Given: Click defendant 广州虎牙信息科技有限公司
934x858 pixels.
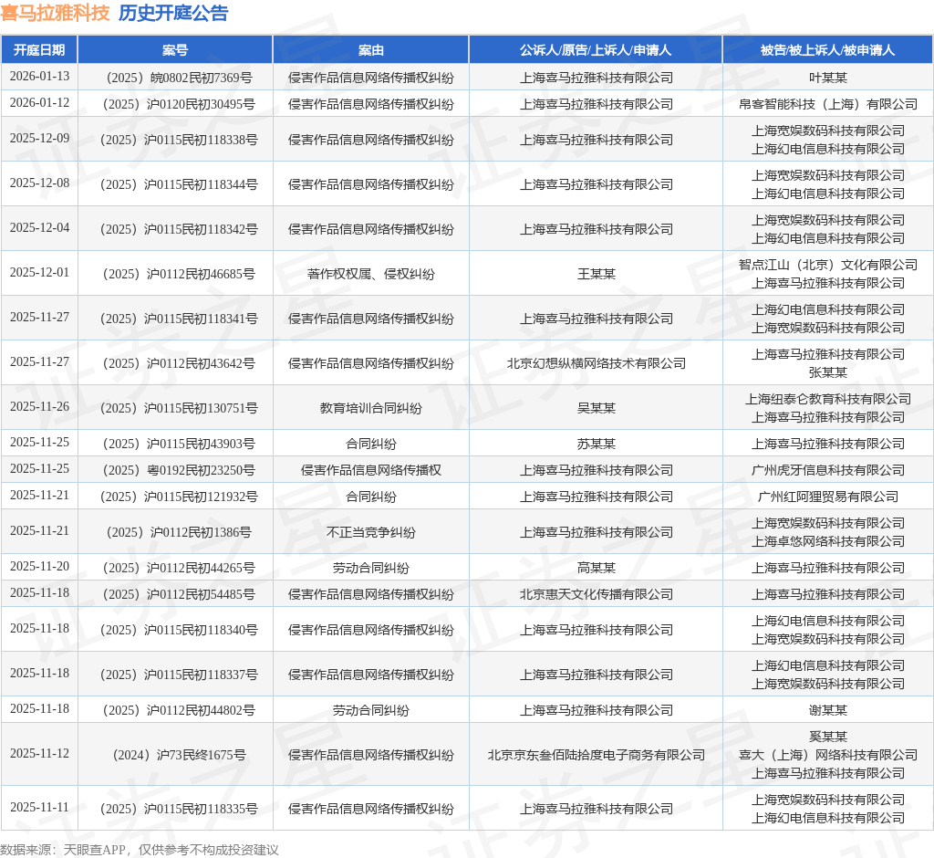Looking at the screenshot, I should [x=828, y=470].
